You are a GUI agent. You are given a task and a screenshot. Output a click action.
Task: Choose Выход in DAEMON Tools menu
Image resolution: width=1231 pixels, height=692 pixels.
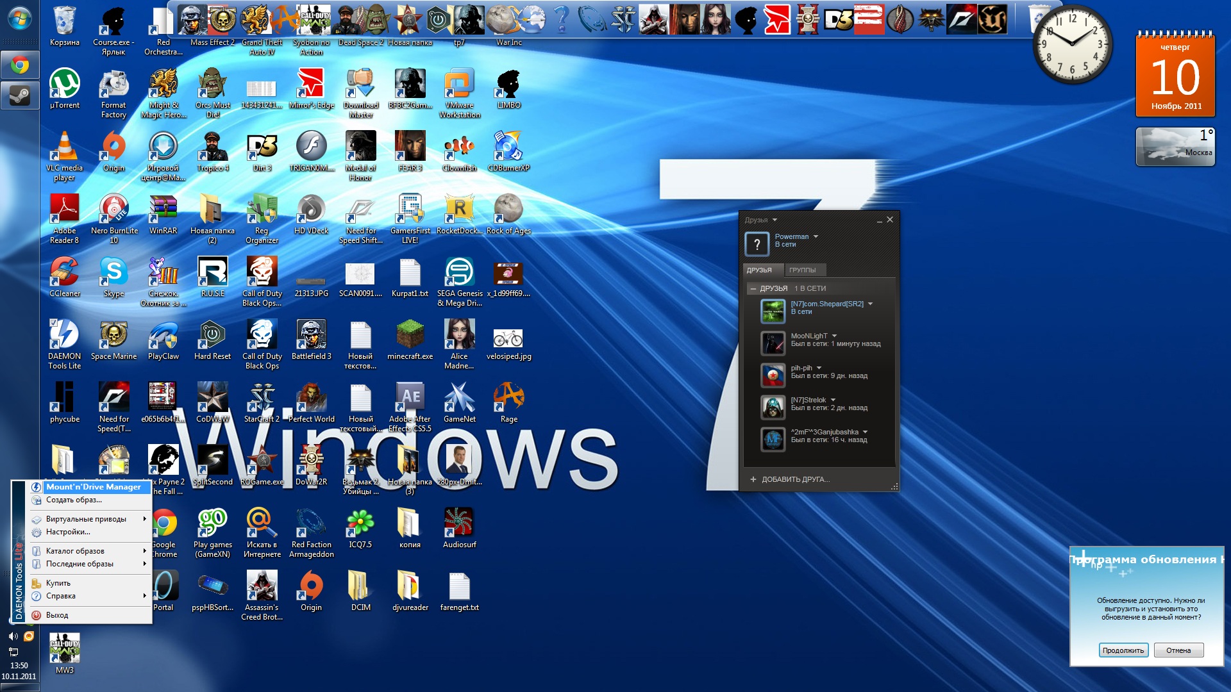[57, 615]
